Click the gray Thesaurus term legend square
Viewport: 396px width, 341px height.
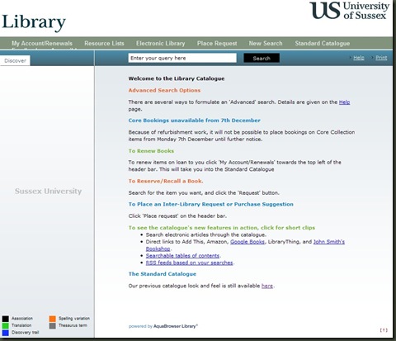tap(53, 326)
